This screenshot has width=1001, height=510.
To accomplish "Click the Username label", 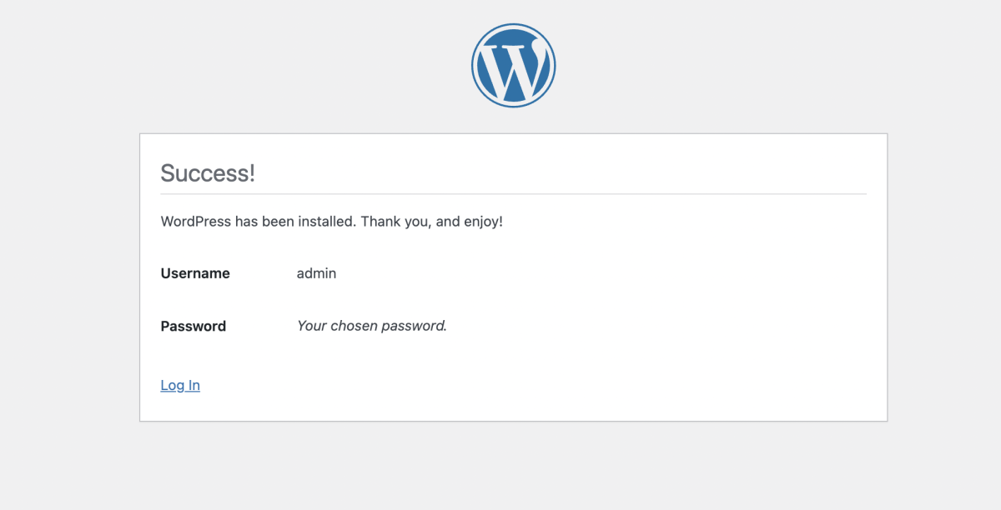I will tap(195, 273).
